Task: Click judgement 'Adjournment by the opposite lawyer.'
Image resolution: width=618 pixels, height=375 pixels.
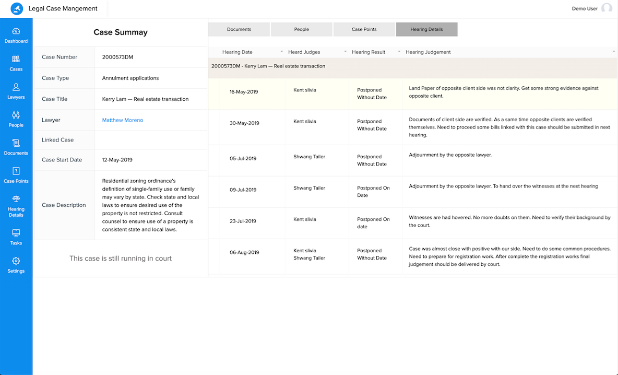Action: 450,155
